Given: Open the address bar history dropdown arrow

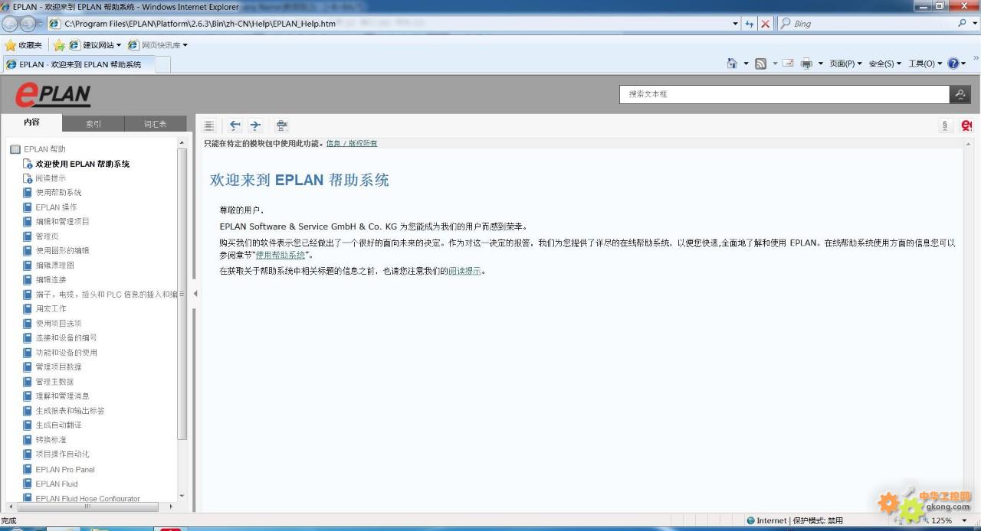Looking at the screenshot, I should tap(736, 24).
